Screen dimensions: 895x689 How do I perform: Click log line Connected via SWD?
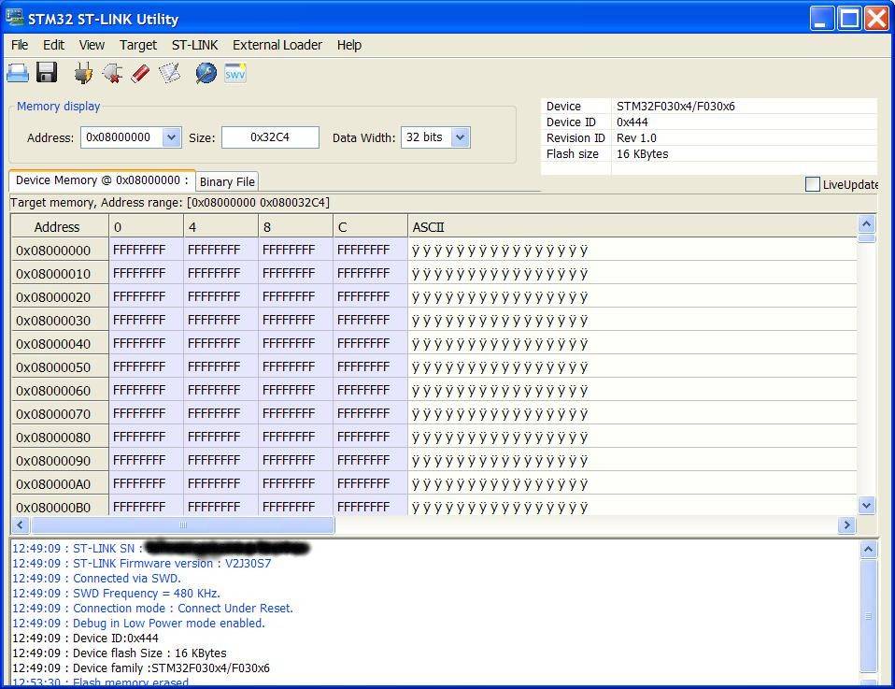point(96,578)
